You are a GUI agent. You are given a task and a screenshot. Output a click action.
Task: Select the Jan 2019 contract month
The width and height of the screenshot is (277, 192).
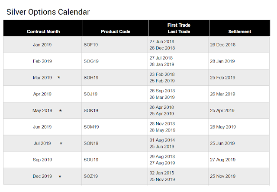pyautogui.click(x=42, y=45)
